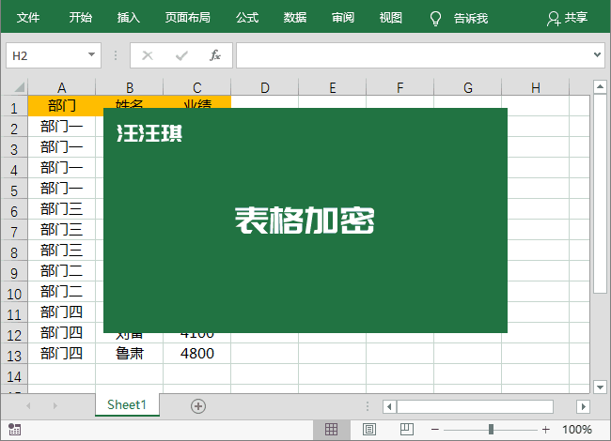Image resolution: width=611 pixels, height=441 pixels.
Task: Click the formula bar Enter checkmark icon
Action: 181,56
